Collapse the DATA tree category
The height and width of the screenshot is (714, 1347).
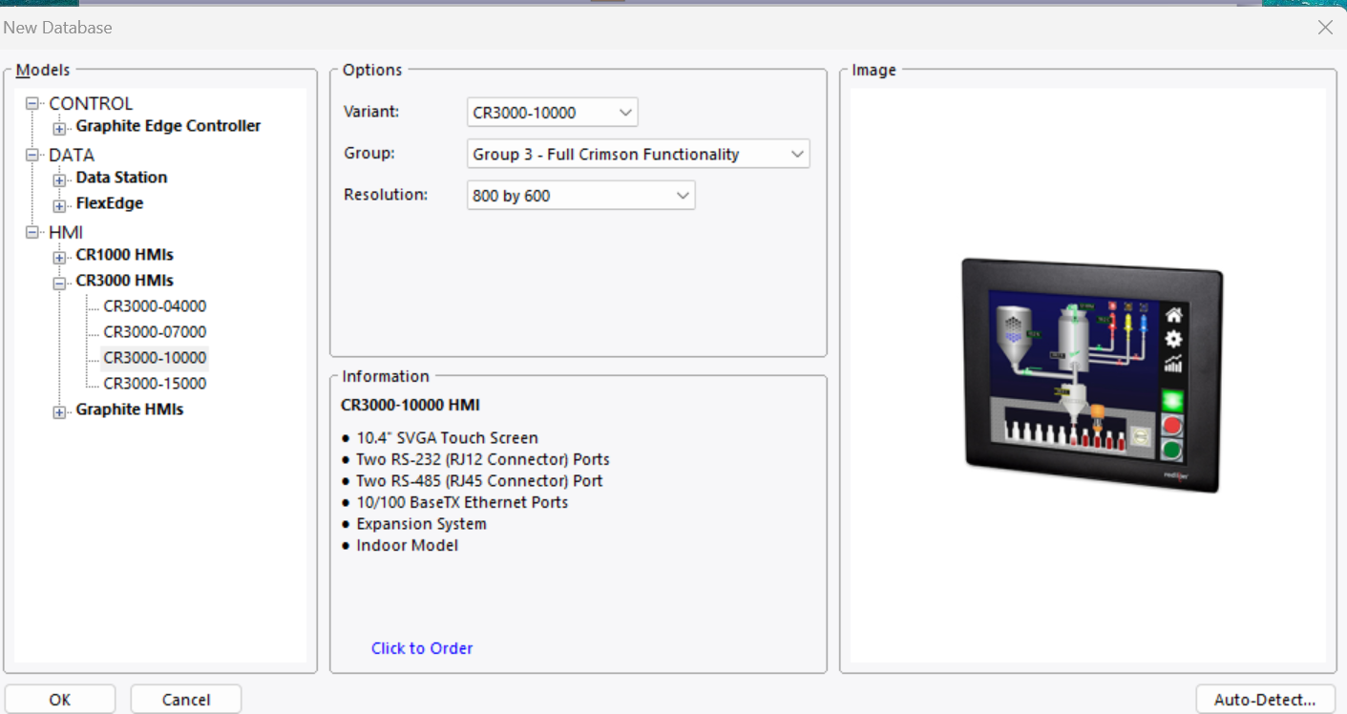32,155
